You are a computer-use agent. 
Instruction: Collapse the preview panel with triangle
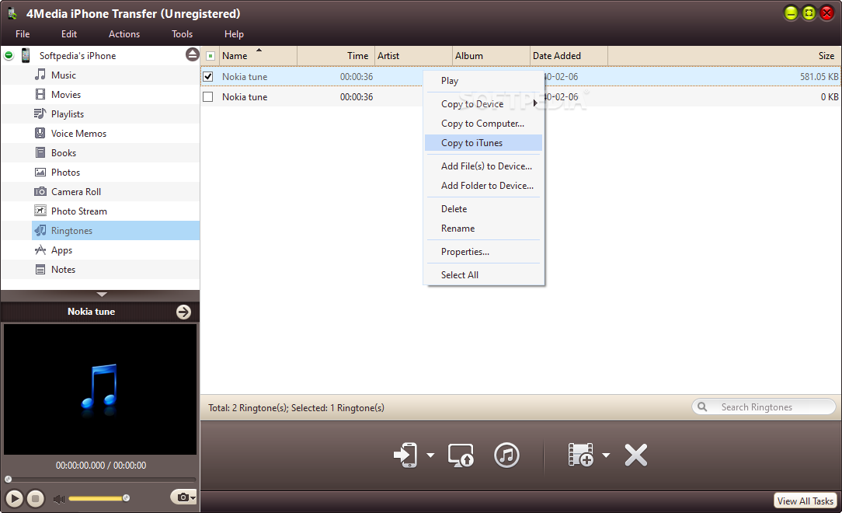pos(102,295)
